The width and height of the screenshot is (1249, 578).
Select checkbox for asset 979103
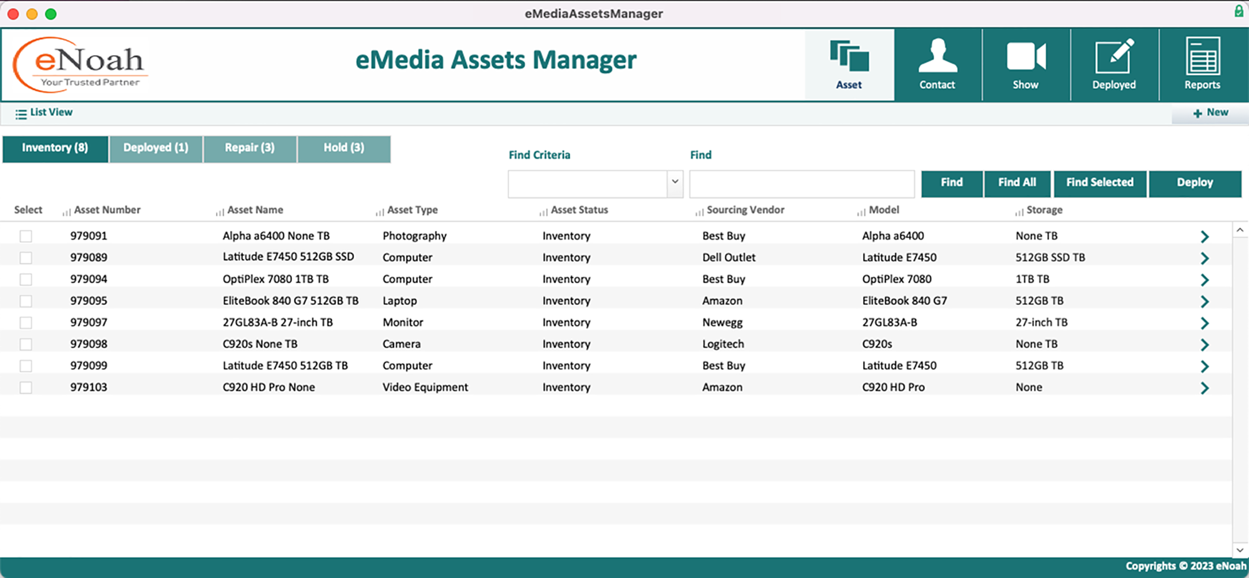pyautogui.click(x=26, y=388)
